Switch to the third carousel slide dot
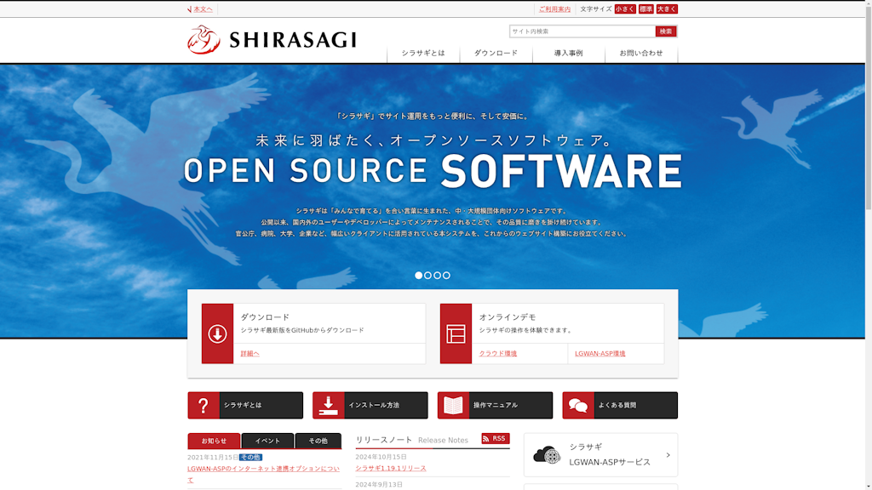Viewport: 872px width, 490px height. 437,276
